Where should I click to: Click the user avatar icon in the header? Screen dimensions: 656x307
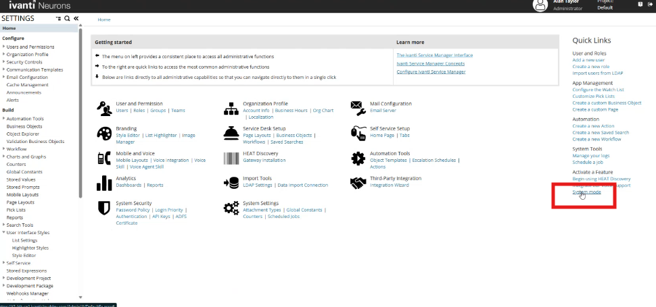tap(540, 5)
